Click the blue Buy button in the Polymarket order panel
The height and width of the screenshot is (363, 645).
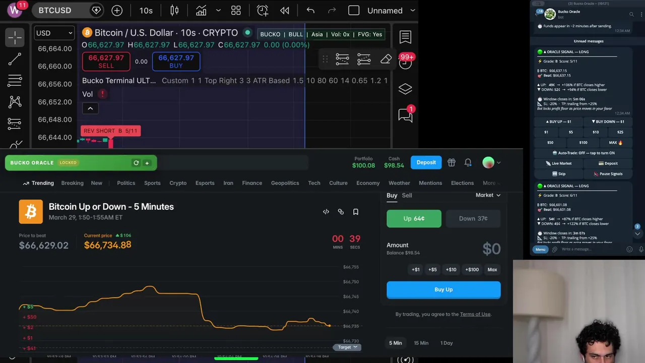[x=443, y=290]
